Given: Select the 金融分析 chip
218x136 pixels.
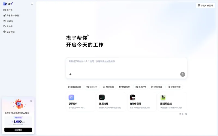Looking at the screenshot, I should pos(92,87).
